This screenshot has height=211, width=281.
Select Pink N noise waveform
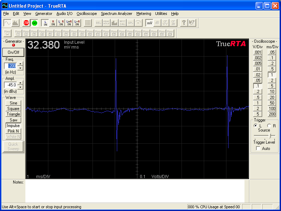click(x=14, y=131)
